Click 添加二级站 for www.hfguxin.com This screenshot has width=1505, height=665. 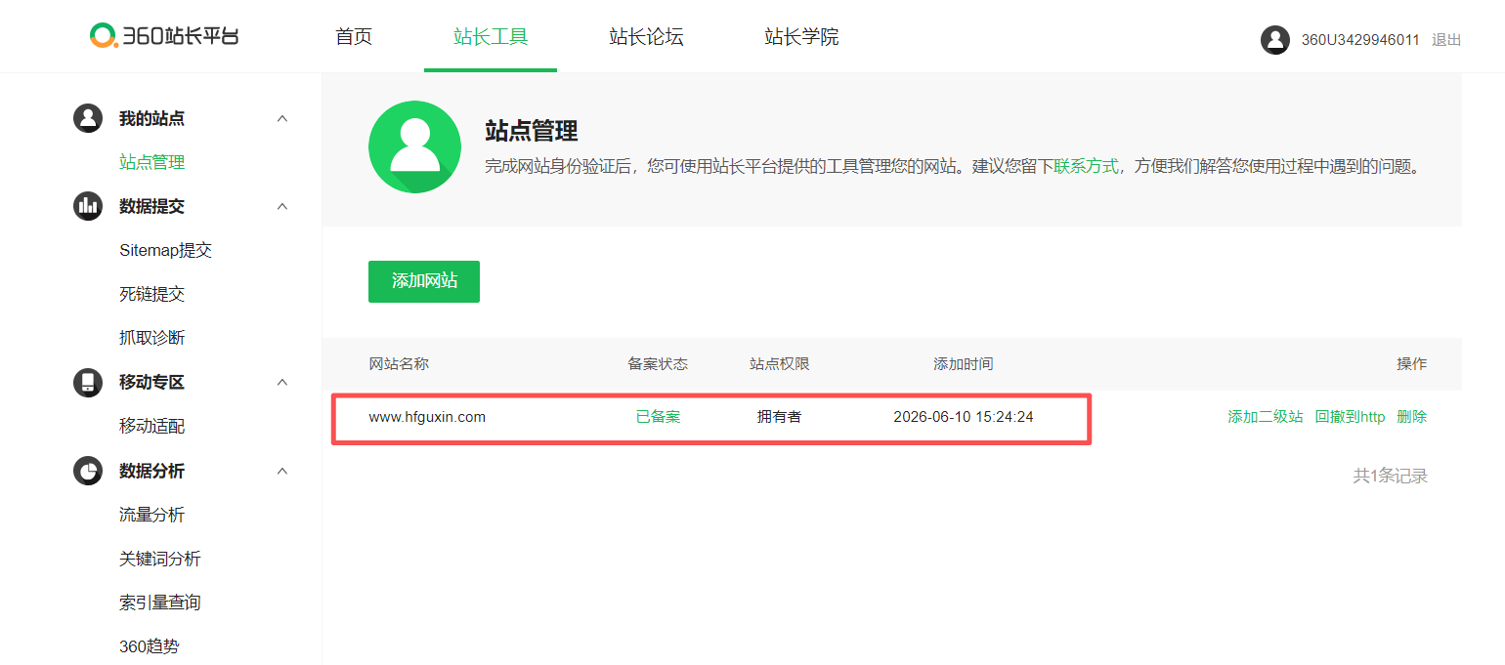(x=1266, y=417)
